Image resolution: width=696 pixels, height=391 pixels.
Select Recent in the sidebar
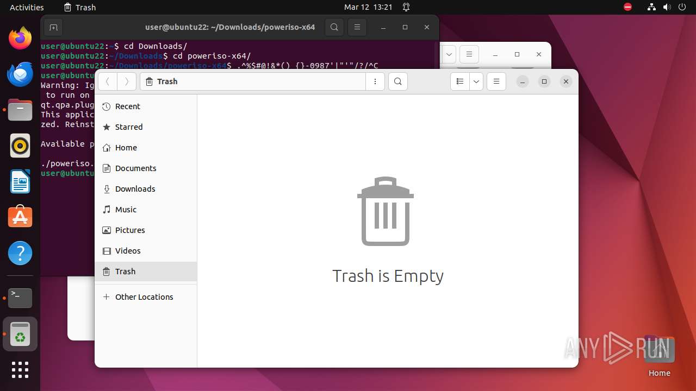[x=146, y=106]
